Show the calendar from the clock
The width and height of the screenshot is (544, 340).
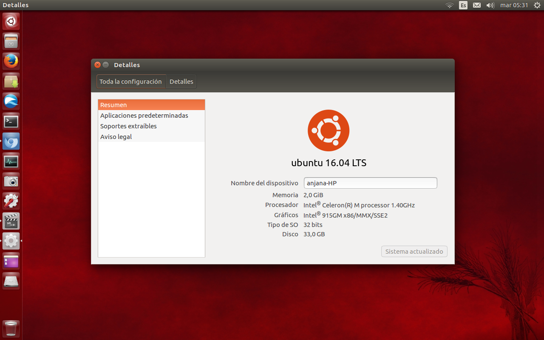tap(514, 5)
